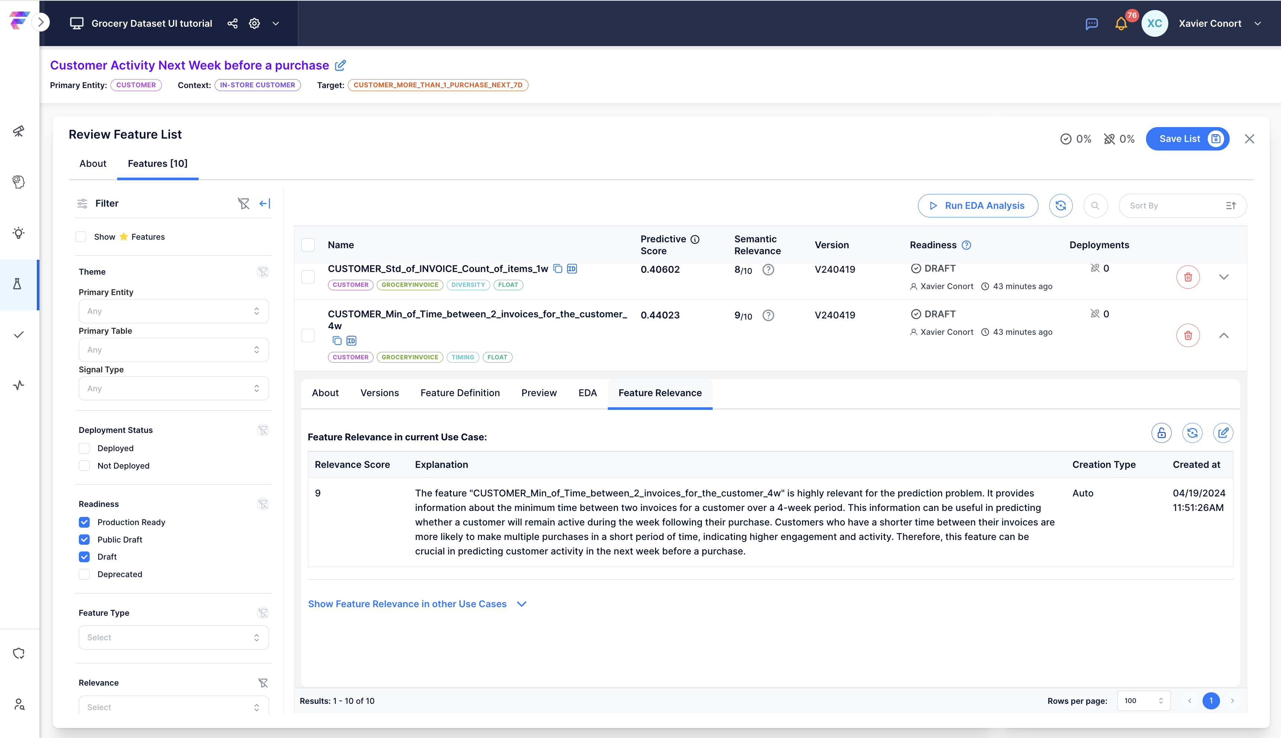Open Feature Type select dropdown
Image resolution: width=1281 pixels, height=738 pixels.
(173, 638)
